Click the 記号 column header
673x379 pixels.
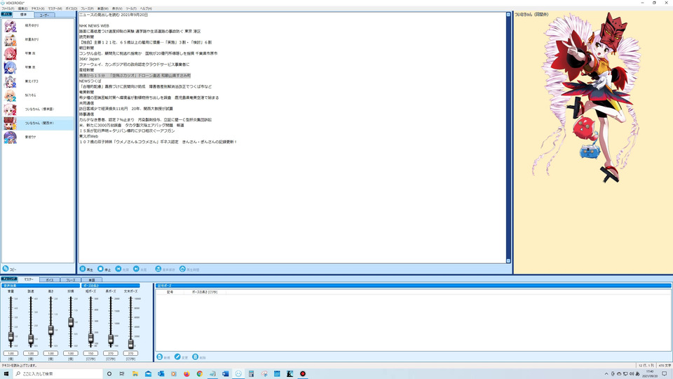click(170, 292)
